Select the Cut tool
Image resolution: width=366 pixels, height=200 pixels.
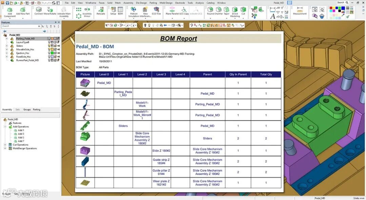[x=243, y=11]
